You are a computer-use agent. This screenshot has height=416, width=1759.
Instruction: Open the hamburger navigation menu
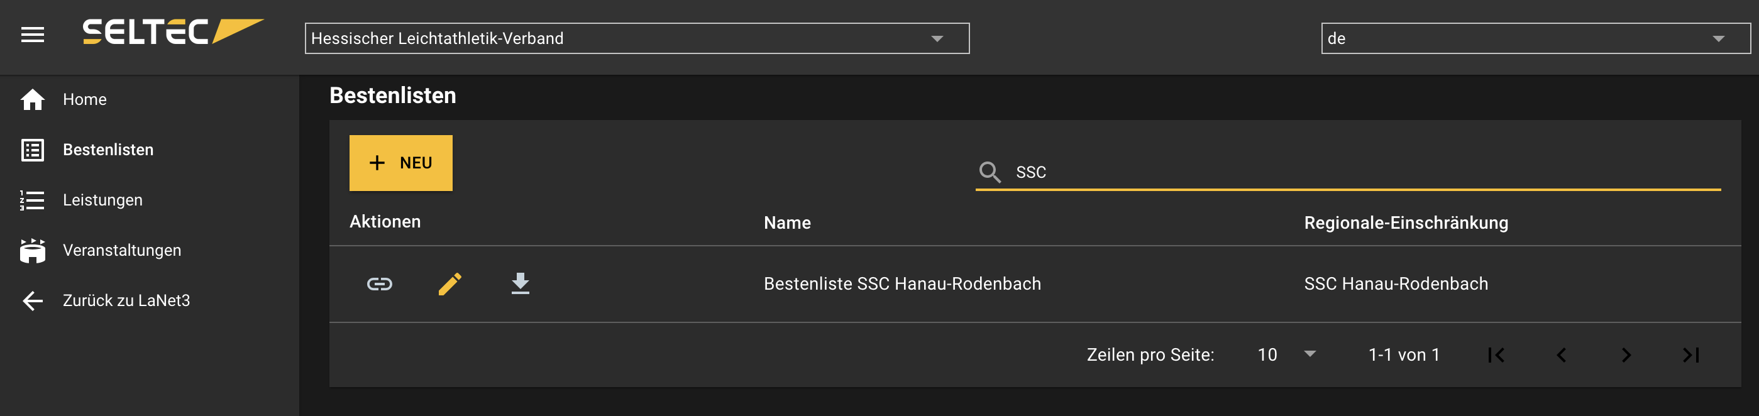pos(33,34)
